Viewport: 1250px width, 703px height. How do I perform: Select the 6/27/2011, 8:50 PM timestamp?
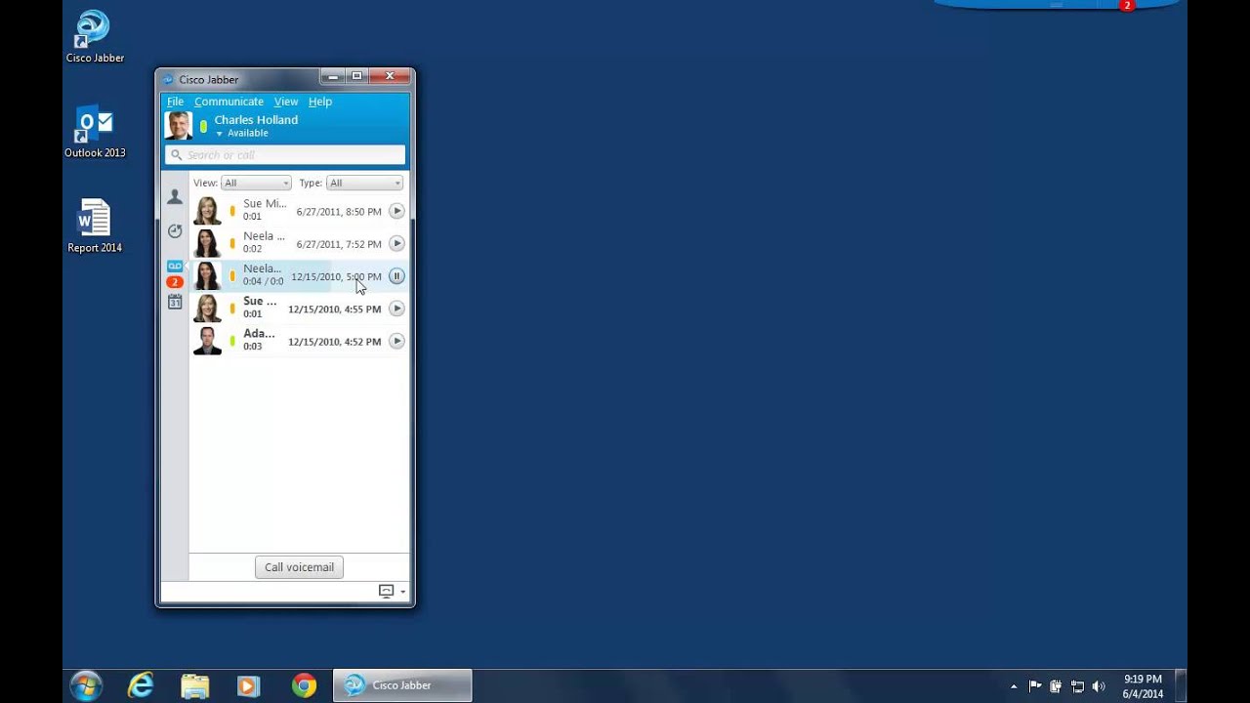click(x=339, y=211)
